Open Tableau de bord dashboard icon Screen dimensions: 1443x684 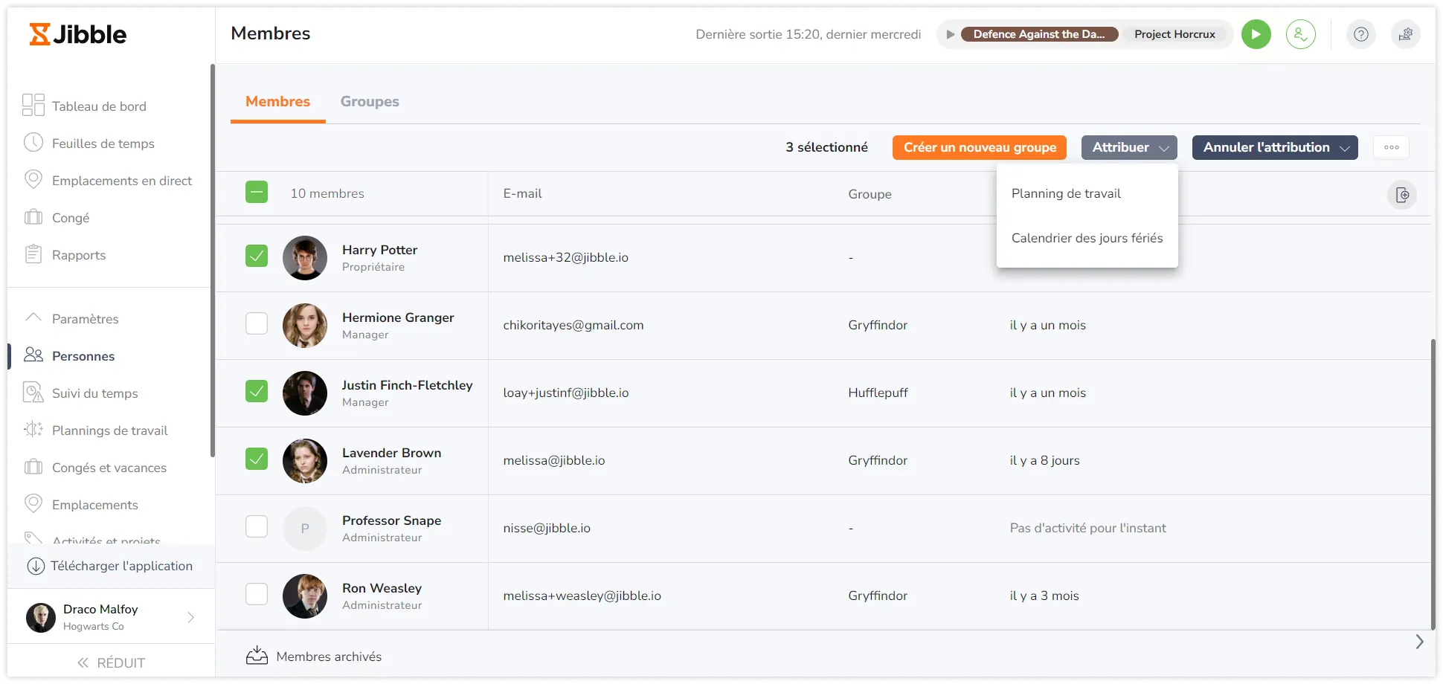pos(33,105)
